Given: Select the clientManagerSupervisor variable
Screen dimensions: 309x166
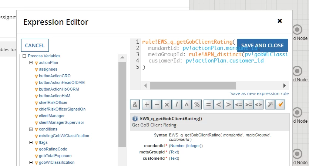Looking at the screenshot, I should click(61, 122).
